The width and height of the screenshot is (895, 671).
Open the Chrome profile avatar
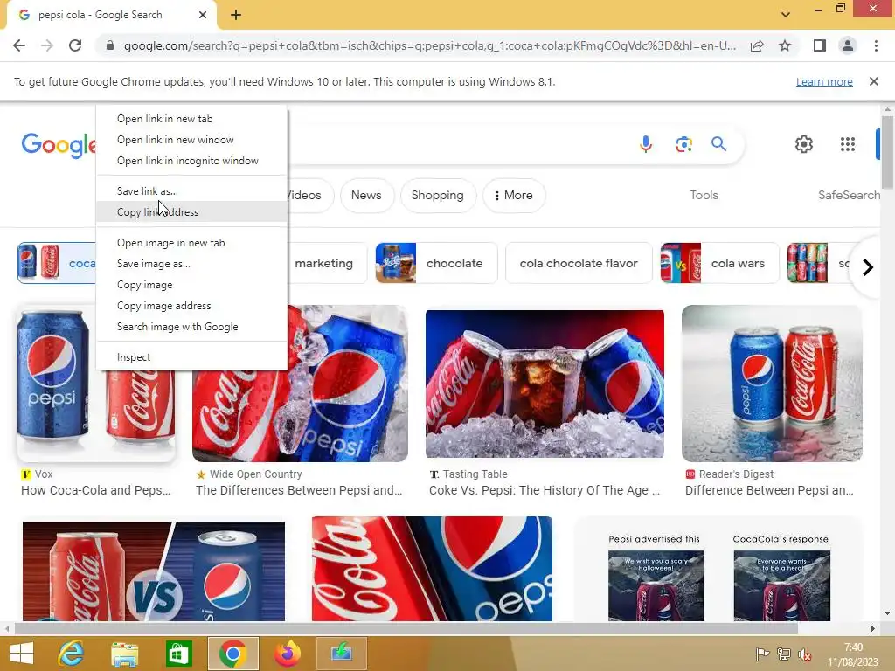(x=848, y=45)
